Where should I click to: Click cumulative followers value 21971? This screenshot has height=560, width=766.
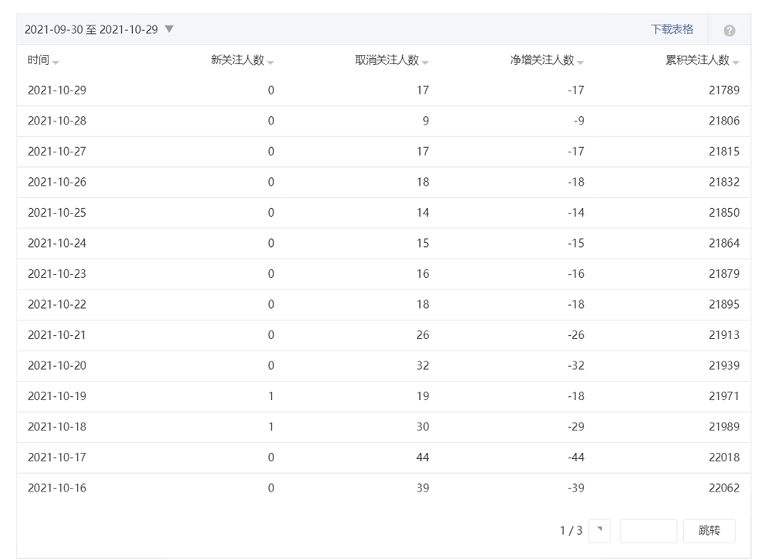pyautogui.click(x=724, y=396)
